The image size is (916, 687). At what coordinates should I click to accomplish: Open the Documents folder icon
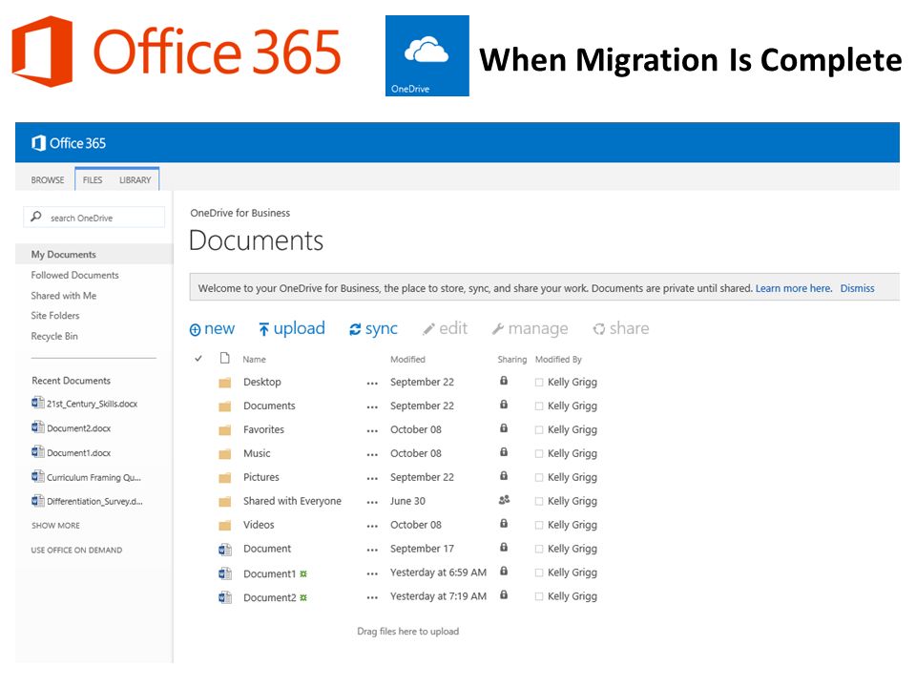click(225, 406)
